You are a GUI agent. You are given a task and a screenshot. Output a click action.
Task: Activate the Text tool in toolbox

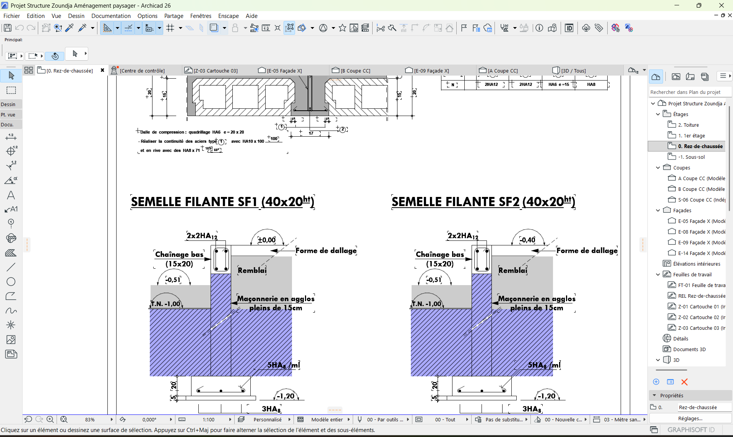pyautogui.click(x=11, y=195)
